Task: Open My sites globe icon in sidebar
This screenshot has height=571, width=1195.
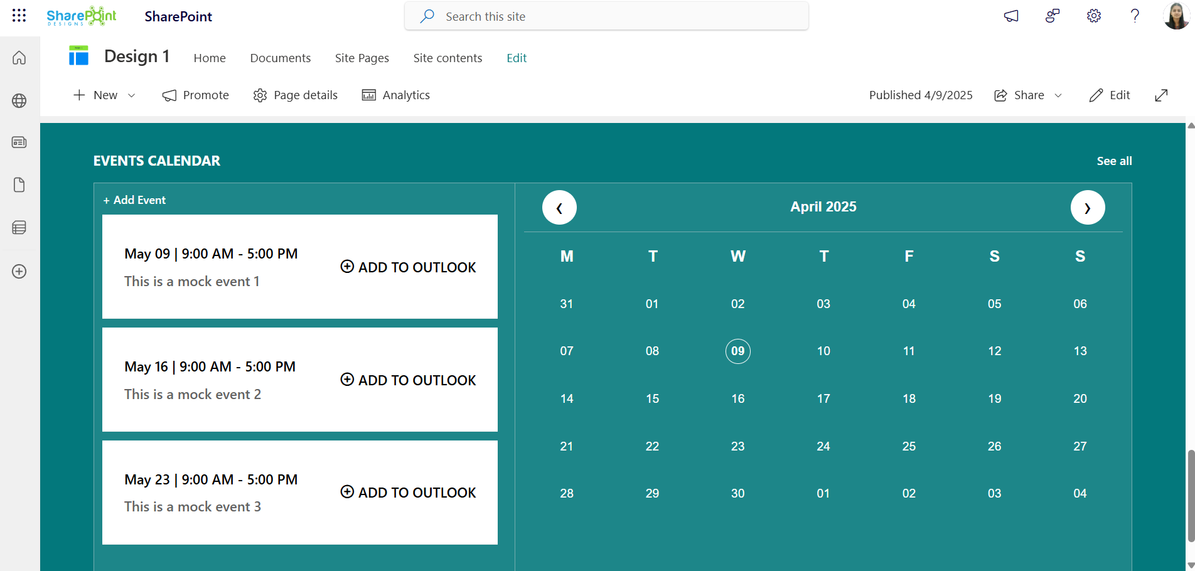Action: click(19, 100)
